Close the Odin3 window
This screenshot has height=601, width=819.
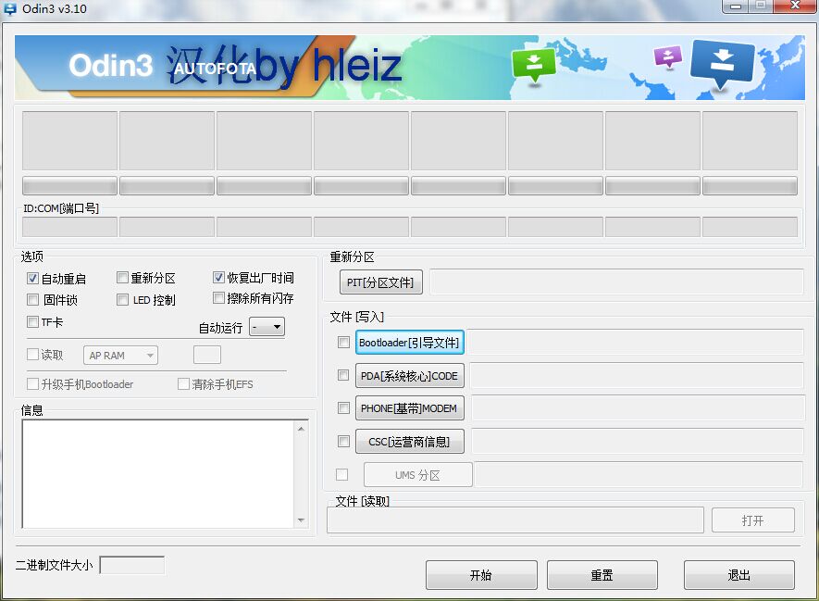pyautogui.click(x=795, y=6)
